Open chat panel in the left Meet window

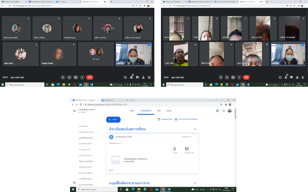137,77
